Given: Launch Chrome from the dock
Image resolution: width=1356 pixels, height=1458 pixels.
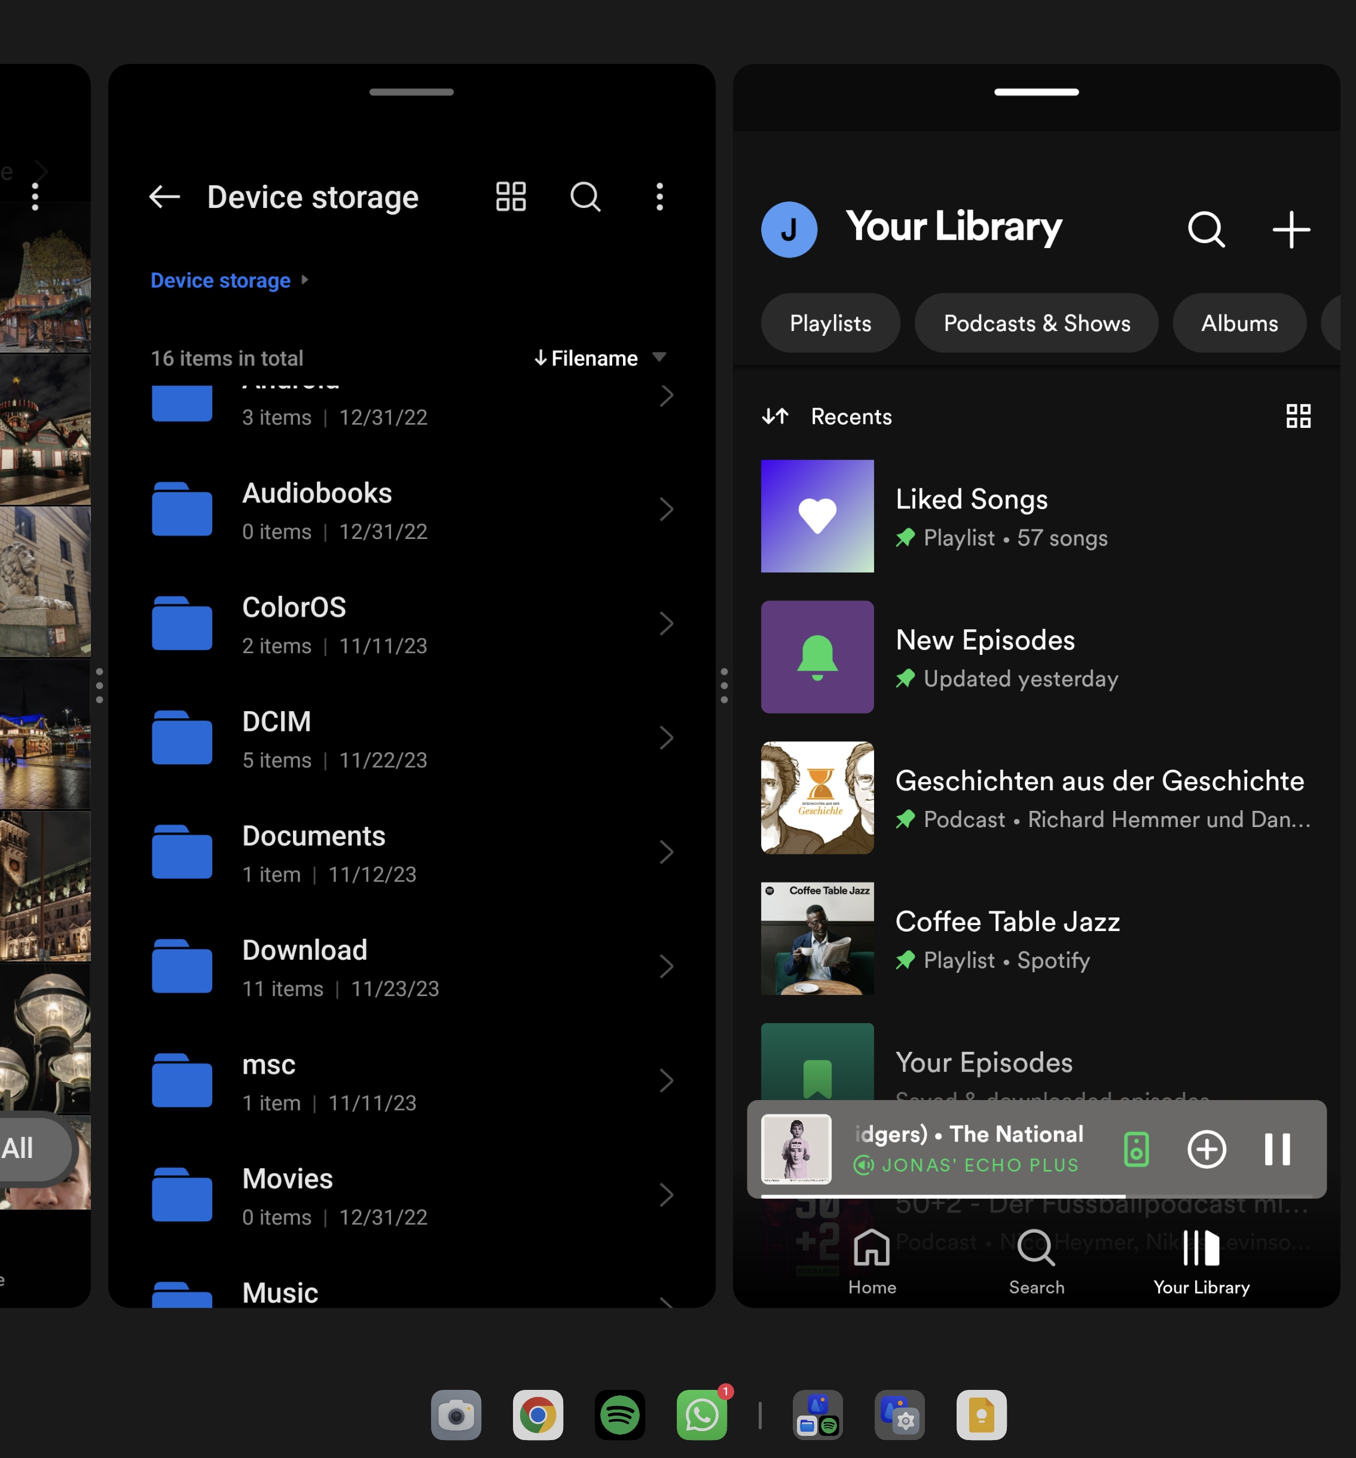Looking at the screenshot, I should 538,1415.
